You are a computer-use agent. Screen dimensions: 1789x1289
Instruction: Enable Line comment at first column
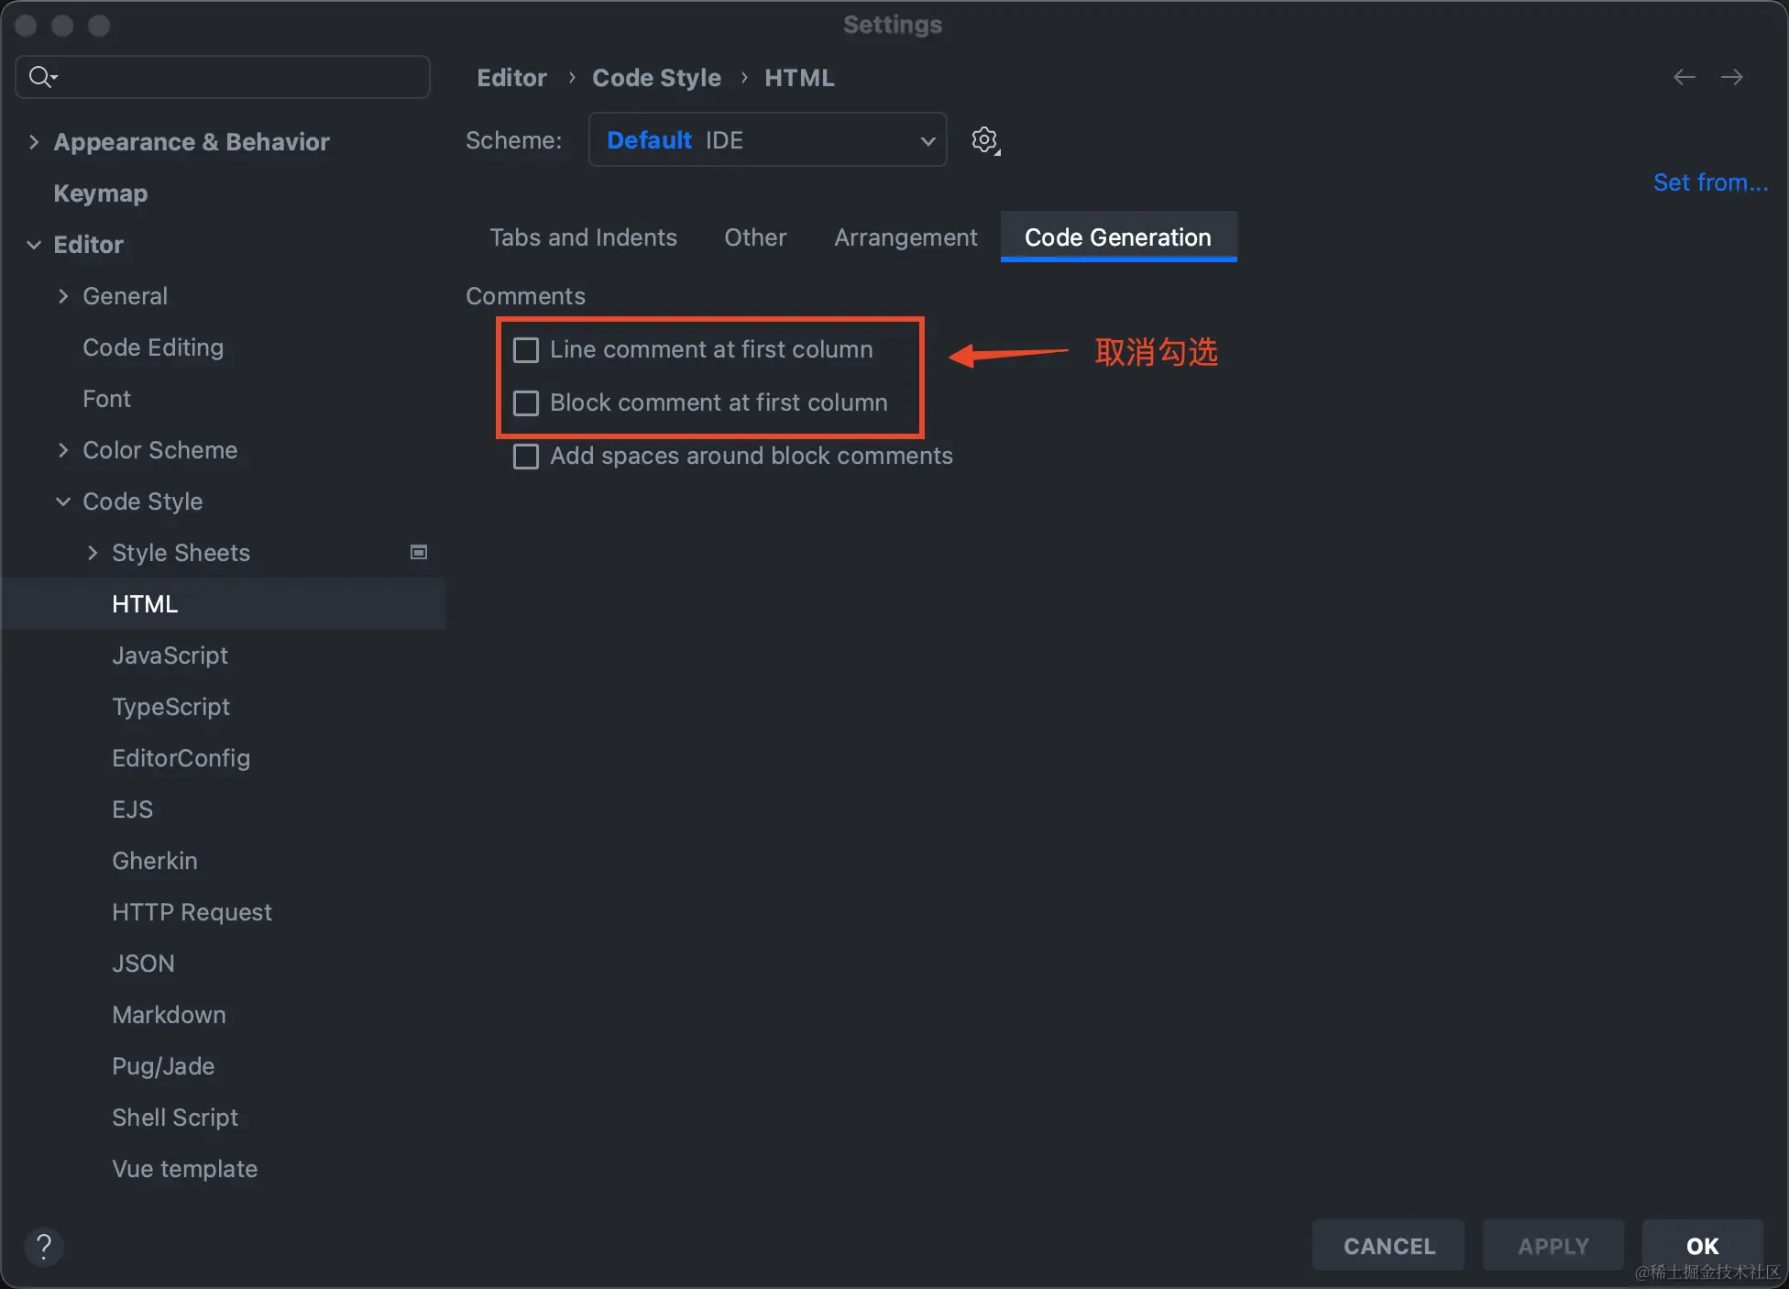coord(526,350)
